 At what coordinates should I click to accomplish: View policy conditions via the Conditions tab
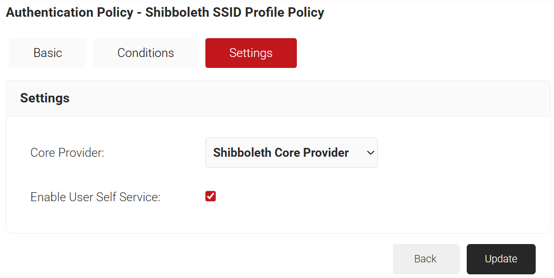click(x=145, y=53)
